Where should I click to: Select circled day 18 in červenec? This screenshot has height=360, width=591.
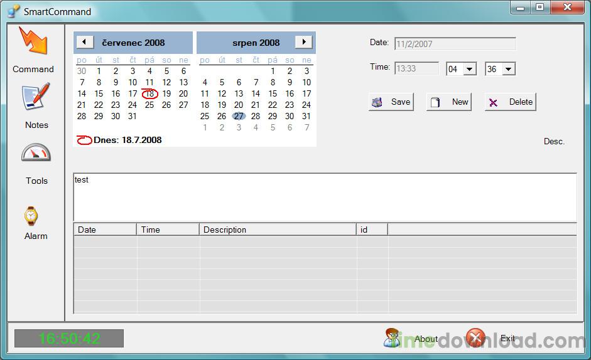149,94
